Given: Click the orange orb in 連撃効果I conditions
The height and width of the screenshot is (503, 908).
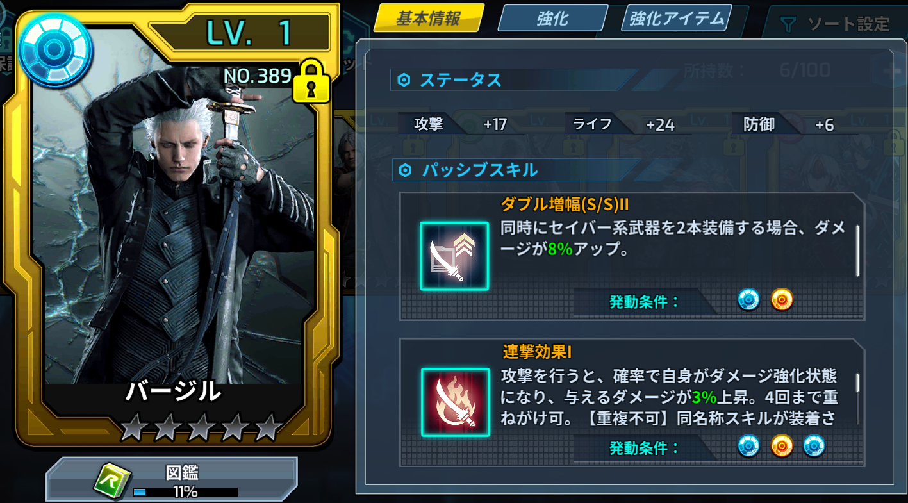Looking at the screenshot, I should pos(782,445).
